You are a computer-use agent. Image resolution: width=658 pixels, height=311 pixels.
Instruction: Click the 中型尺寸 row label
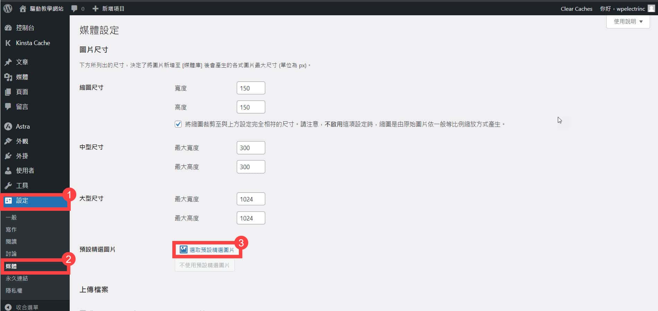tap(91, 147)
